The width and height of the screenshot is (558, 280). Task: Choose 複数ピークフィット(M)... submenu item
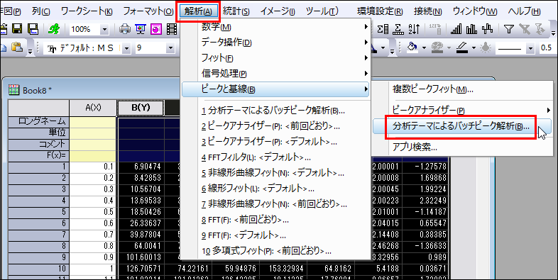tap(462, 89)
